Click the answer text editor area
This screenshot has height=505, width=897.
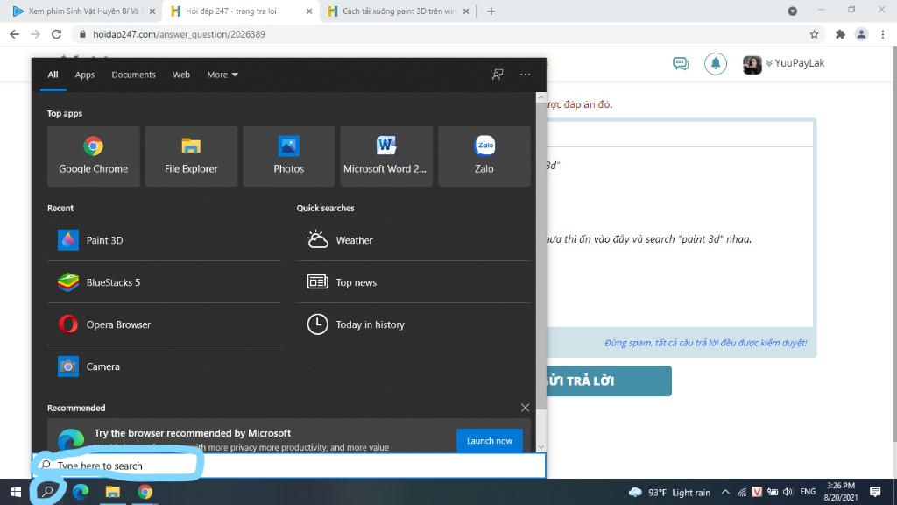click(680, 237)
